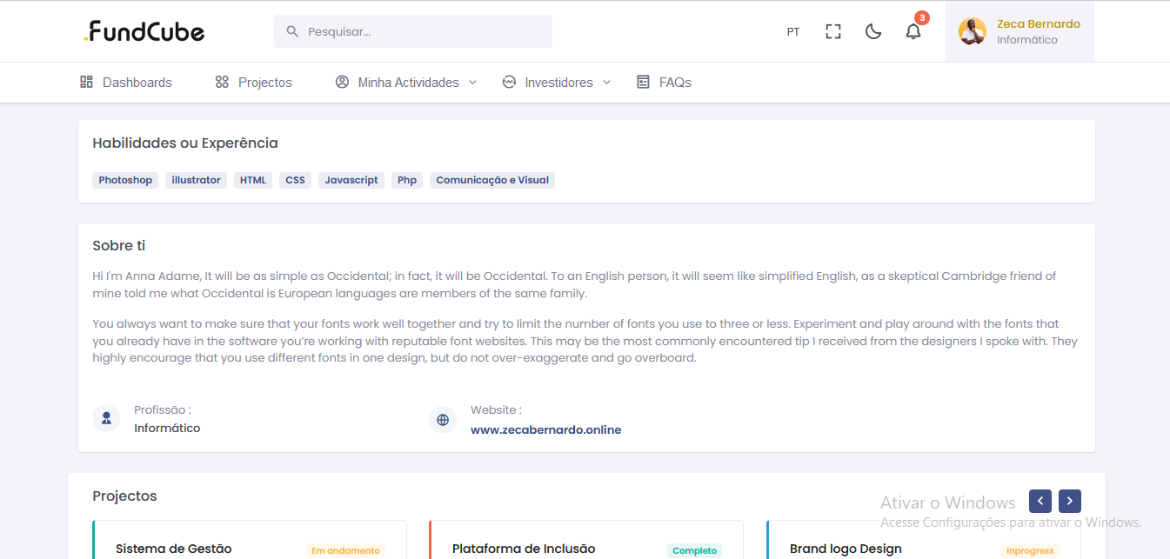The height and width of the screenshot is (559, 1170).
Task: Toggle dark mode moon icon
Action: point(873,32)
